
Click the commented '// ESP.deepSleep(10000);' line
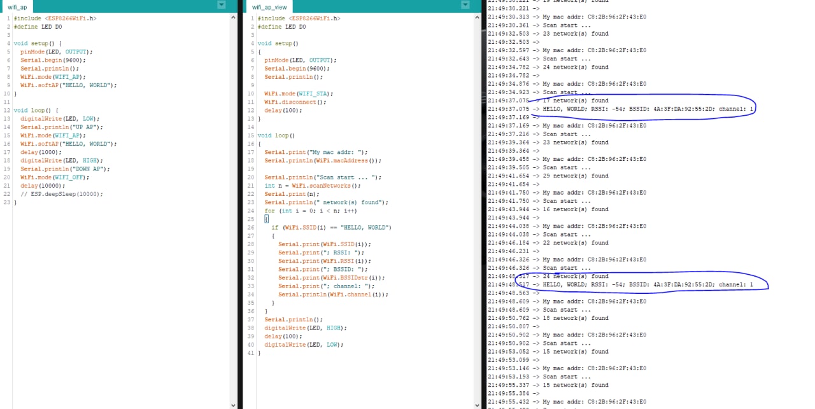click(x=61, y=193)
